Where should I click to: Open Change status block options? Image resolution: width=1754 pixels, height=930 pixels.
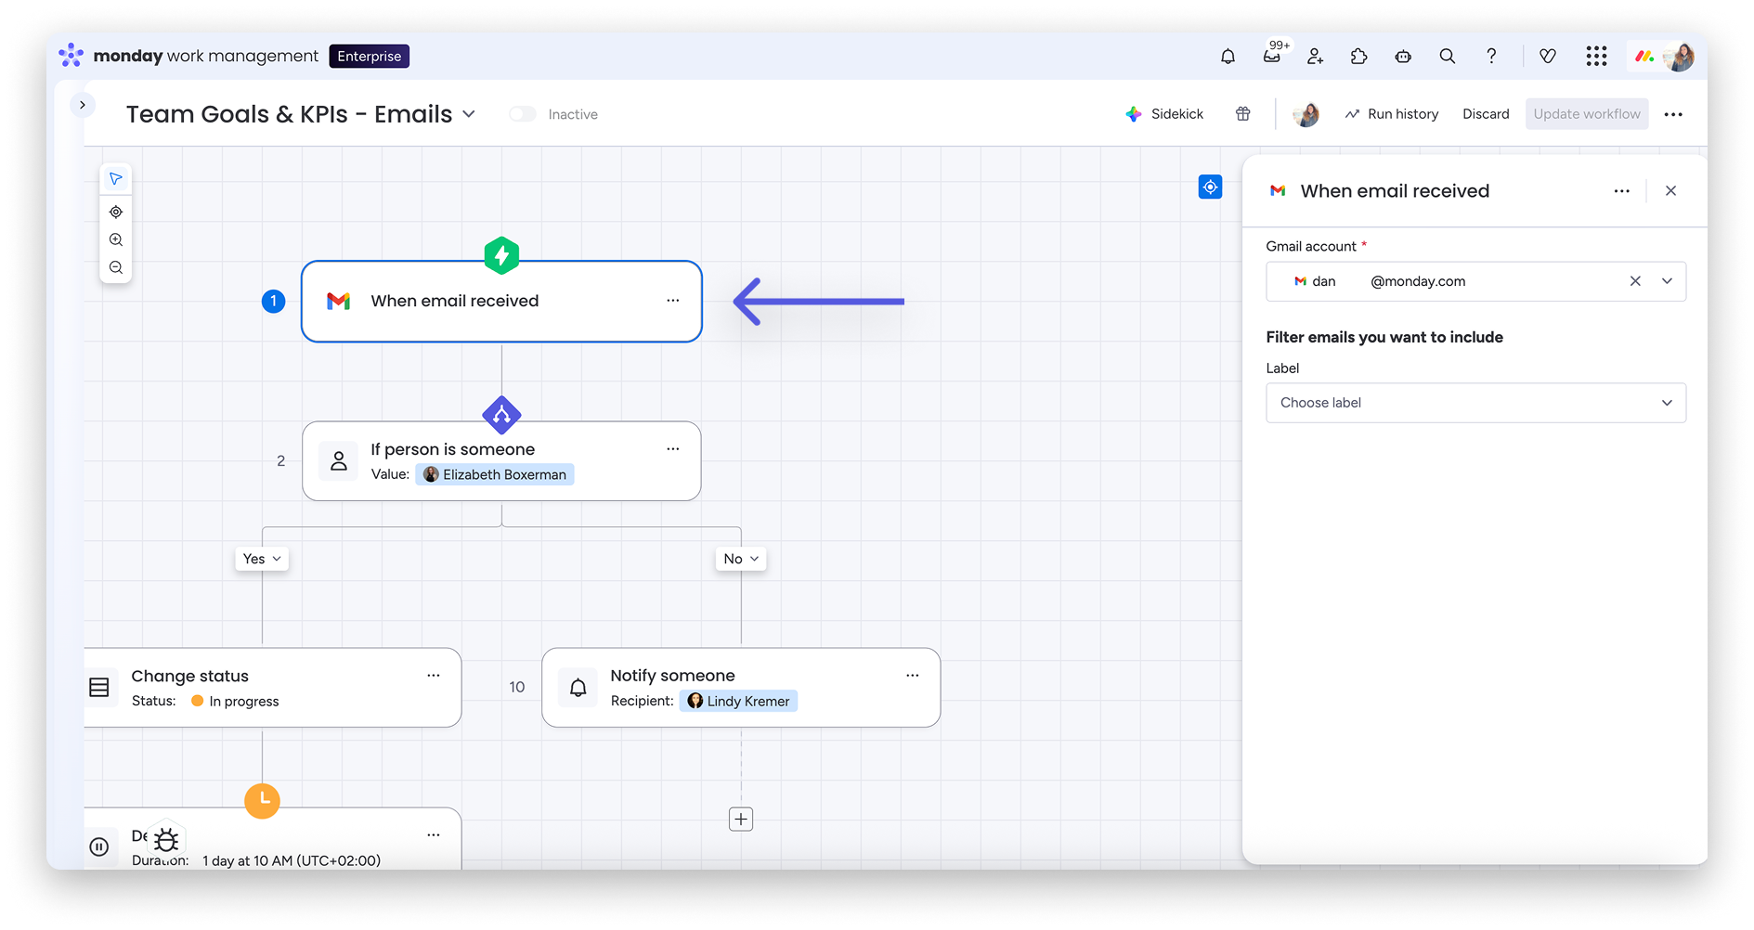click(x=434, y=676)
